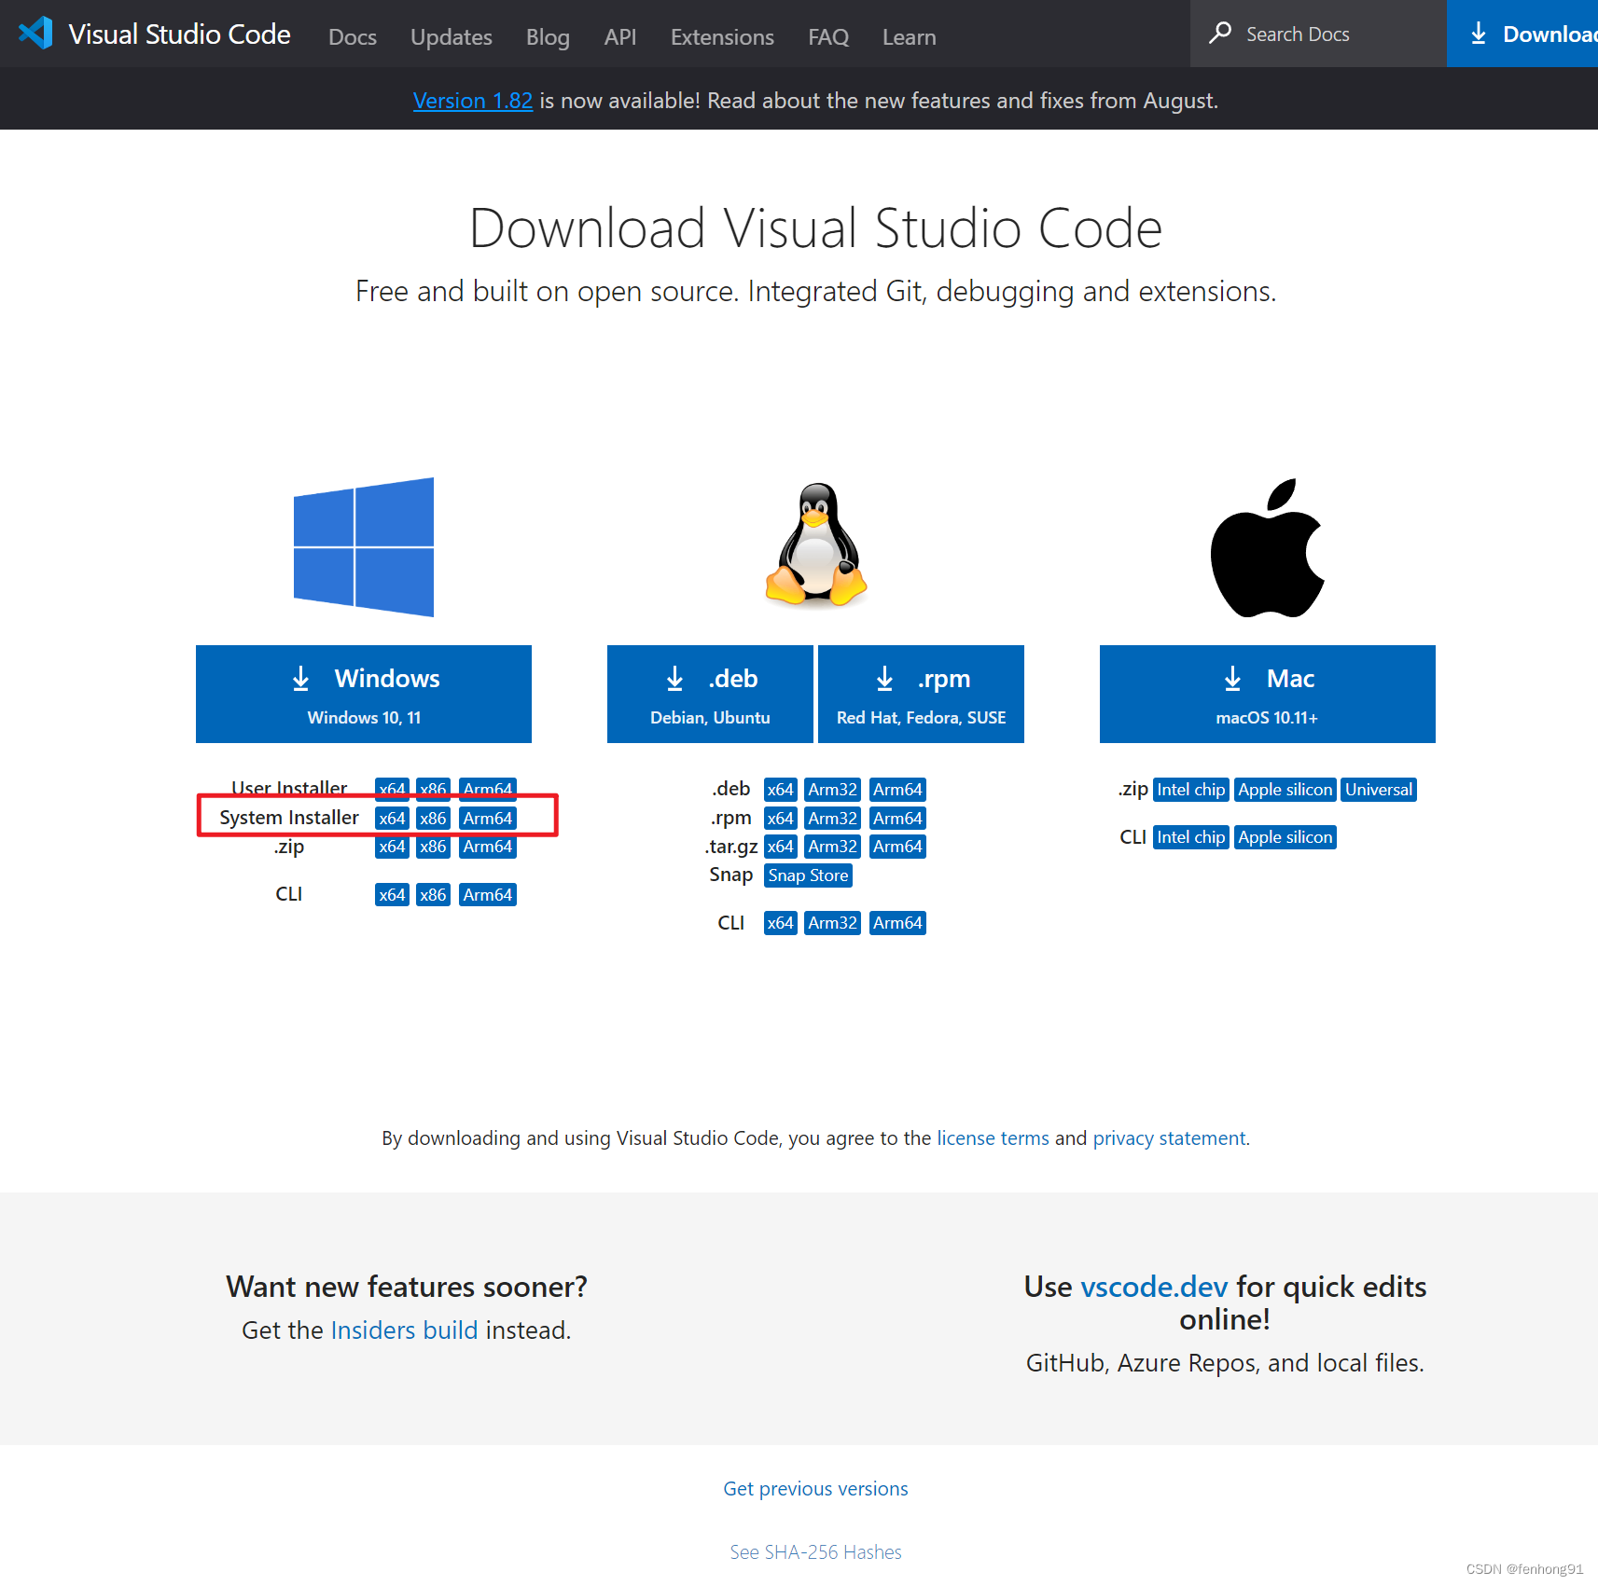Image resolution: width=1598 pixels, height=1585 pixels.
Task: Click the Apple logo icon
Action: pyautogui.click(x=1266, y=547)
